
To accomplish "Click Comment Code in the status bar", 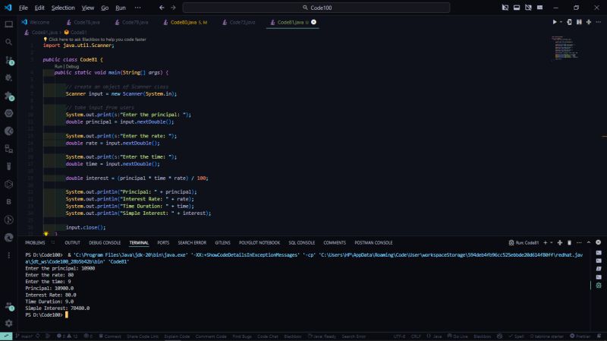I will click(x=211, y=336).
